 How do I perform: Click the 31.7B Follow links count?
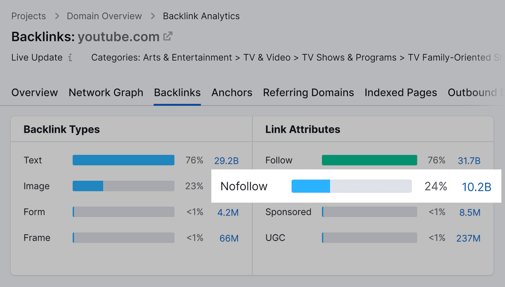(468, 161)
